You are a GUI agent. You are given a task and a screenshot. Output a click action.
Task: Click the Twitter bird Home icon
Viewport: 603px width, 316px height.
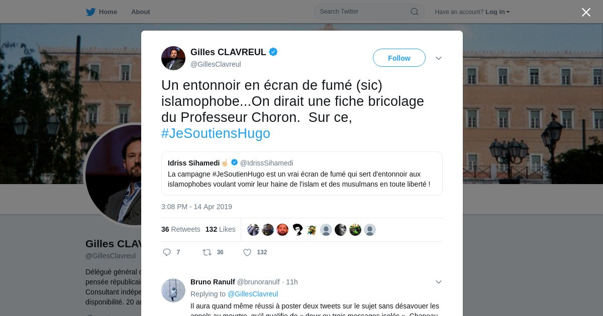[x=90, y=12]
